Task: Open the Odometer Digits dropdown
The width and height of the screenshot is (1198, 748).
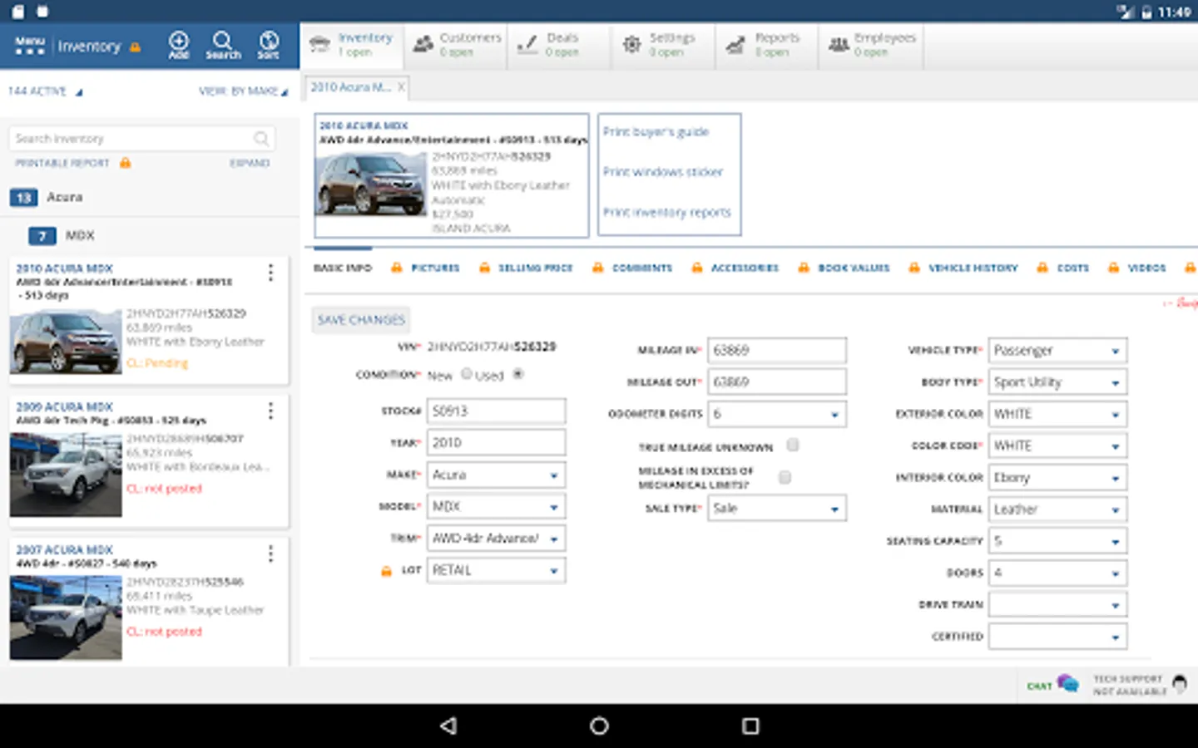Action: 777,414
